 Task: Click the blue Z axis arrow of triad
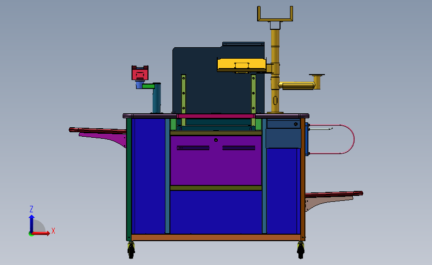click(x=31, y=224)
